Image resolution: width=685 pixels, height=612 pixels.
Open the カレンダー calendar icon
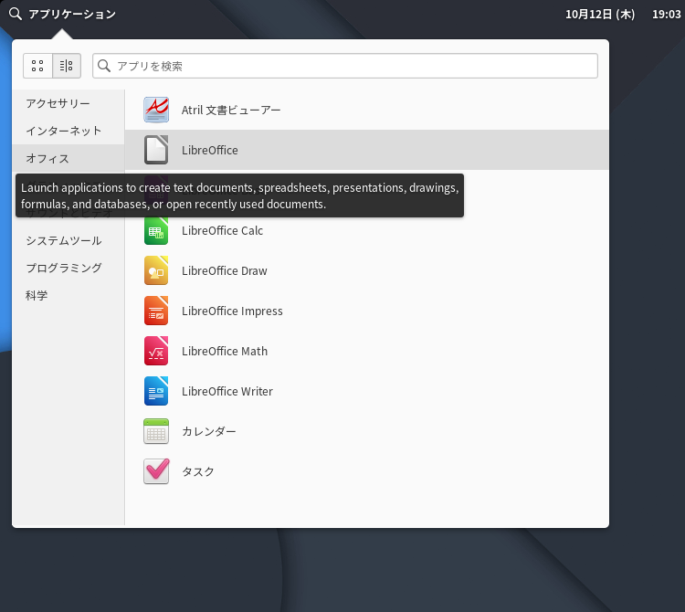tap(156, 431)
